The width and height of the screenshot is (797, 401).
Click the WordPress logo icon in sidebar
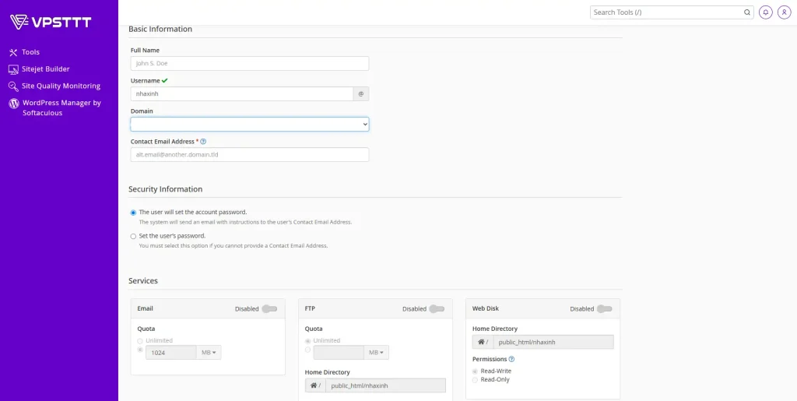[x=13, y=104]
